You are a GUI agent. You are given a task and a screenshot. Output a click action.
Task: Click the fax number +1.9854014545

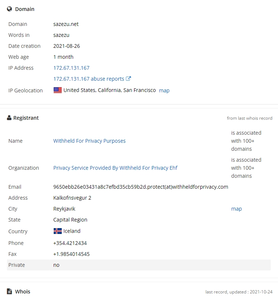[x=71, y=254]
